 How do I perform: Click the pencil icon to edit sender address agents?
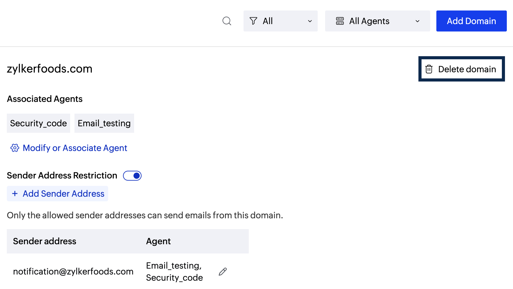[x=223, y=271]
